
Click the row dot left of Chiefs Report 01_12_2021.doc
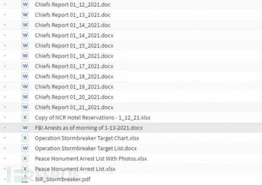pyautogui.click(x=4, y=4)
